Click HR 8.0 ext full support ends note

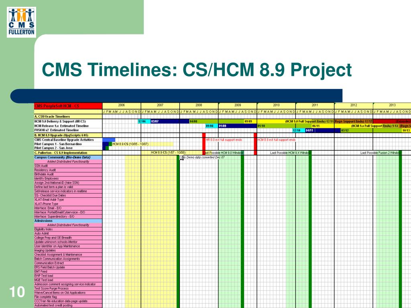pos(224,140)
